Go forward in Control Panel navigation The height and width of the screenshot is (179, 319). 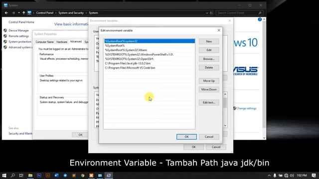pyautogui.click(x=13, y=13)
